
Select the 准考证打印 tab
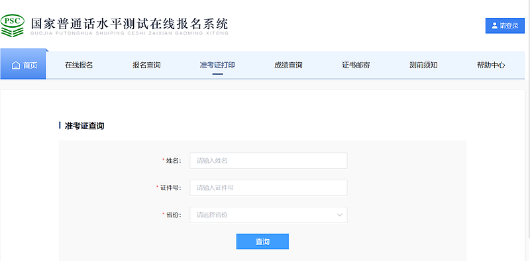(x=217, y=65)
